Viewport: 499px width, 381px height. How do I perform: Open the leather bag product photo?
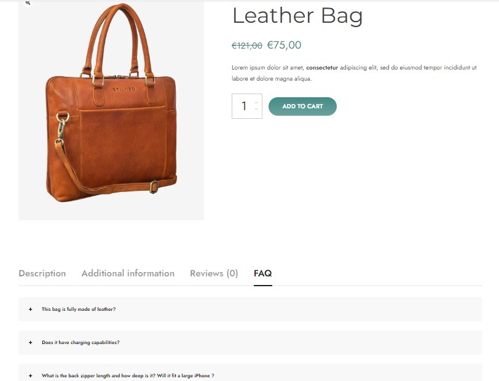click(x=111, y=110)
